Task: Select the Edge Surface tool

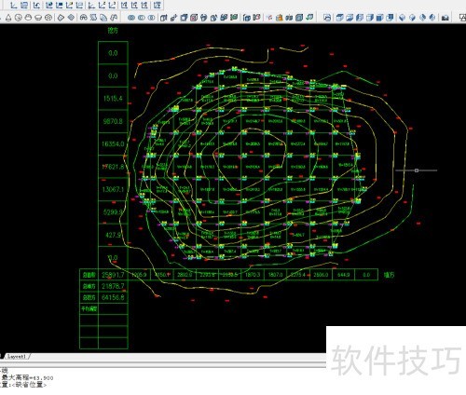Action: pyautogui.click(x=114, y=18)
